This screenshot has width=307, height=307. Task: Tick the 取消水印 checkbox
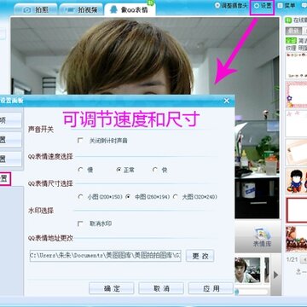pos(80,223)
